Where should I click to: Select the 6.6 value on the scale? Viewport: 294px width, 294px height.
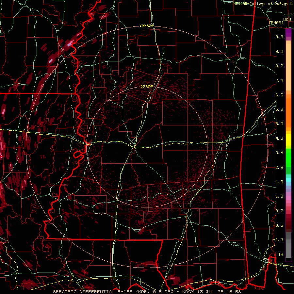click(279, 95)
